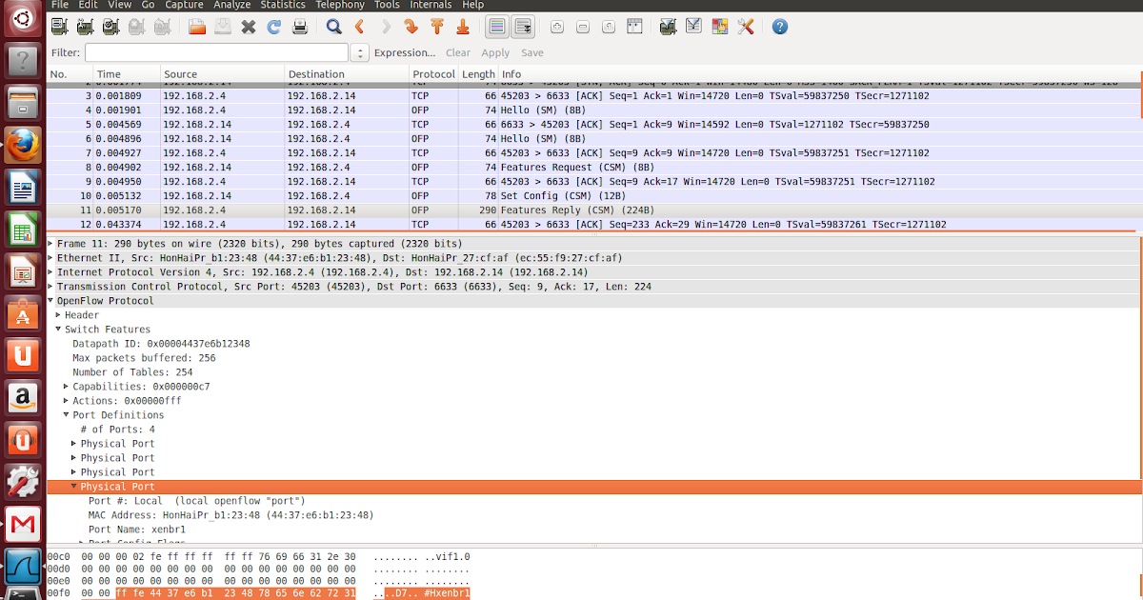Expand Ethernet II section
Viewport: 1143px width, 600px height.
51,258
